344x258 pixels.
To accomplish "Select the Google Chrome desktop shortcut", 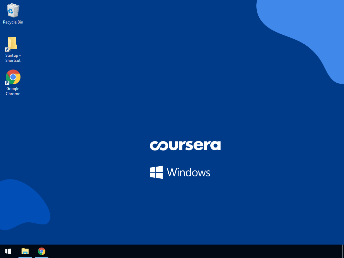I will (13, 83).
